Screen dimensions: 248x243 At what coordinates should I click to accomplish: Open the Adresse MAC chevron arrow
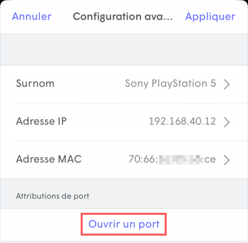(226, 160)
